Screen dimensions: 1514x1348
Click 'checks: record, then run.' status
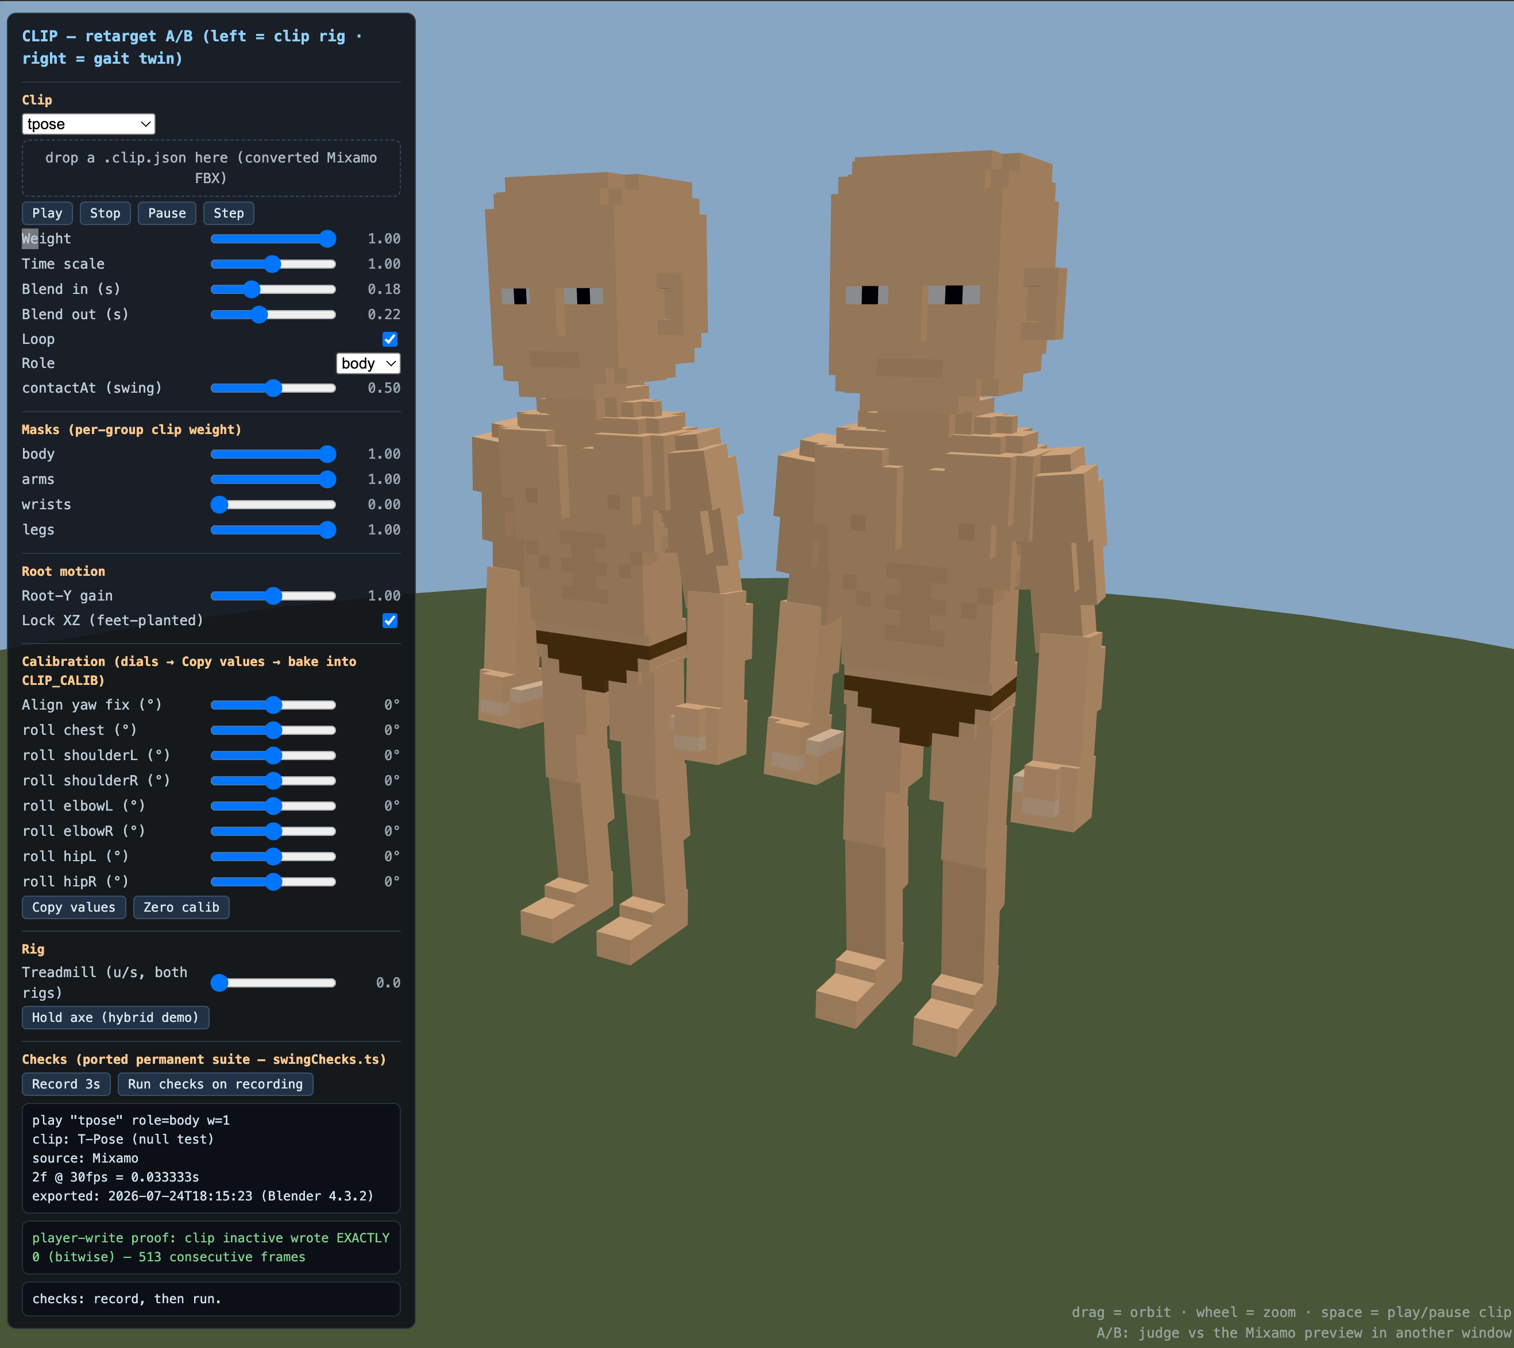tap(127, 1299)
